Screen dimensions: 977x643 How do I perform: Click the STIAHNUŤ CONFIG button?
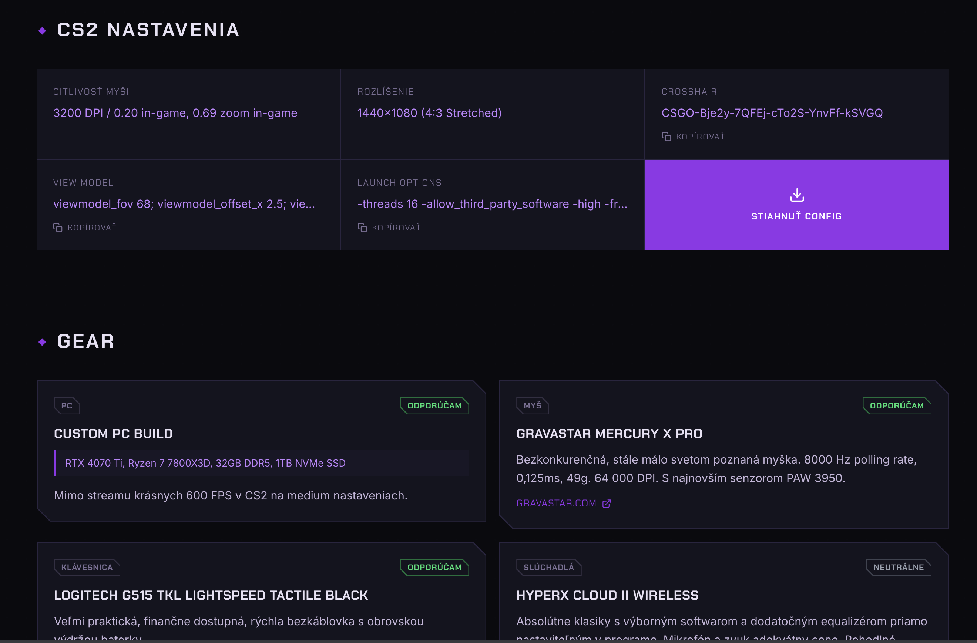(x=796, y=216)
